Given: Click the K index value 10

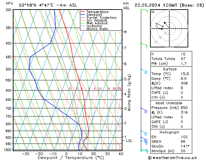Looking at the screenshot, I should (x=183, y=54).
